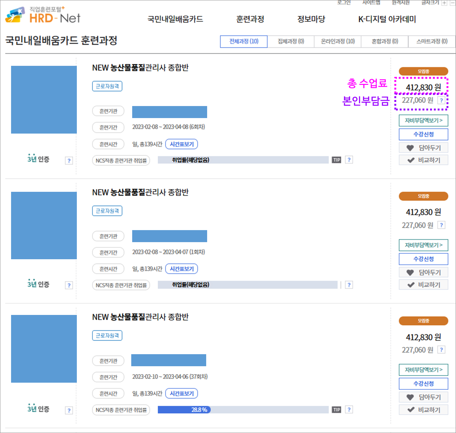Image resolution: width=456 pixels, height=433 pixels.
Task: Open the ? help beside 227,060 원
Action: tap(441, 100)
